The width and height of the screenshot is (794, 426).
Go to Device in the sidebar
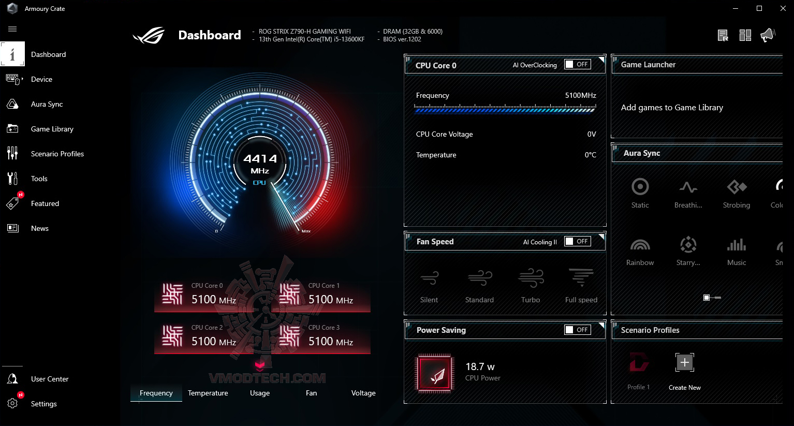(x=41, y=79)
